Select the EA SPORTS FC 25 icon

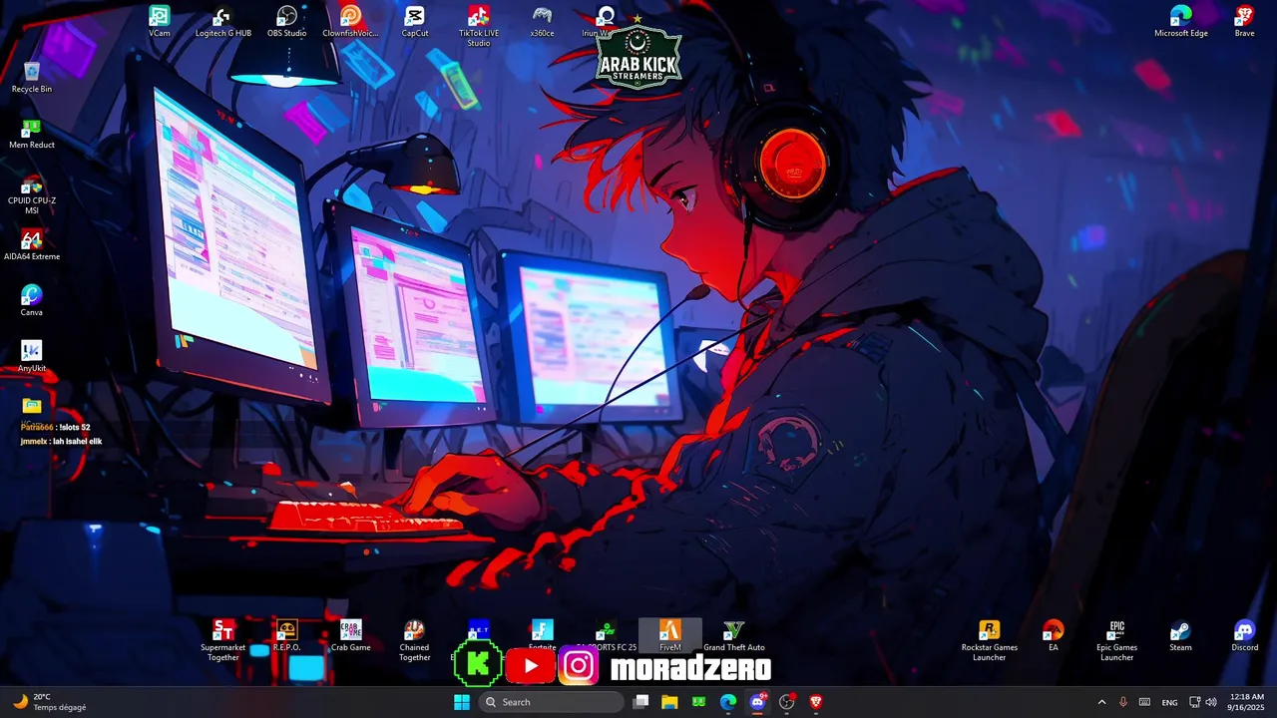point(606,635)
